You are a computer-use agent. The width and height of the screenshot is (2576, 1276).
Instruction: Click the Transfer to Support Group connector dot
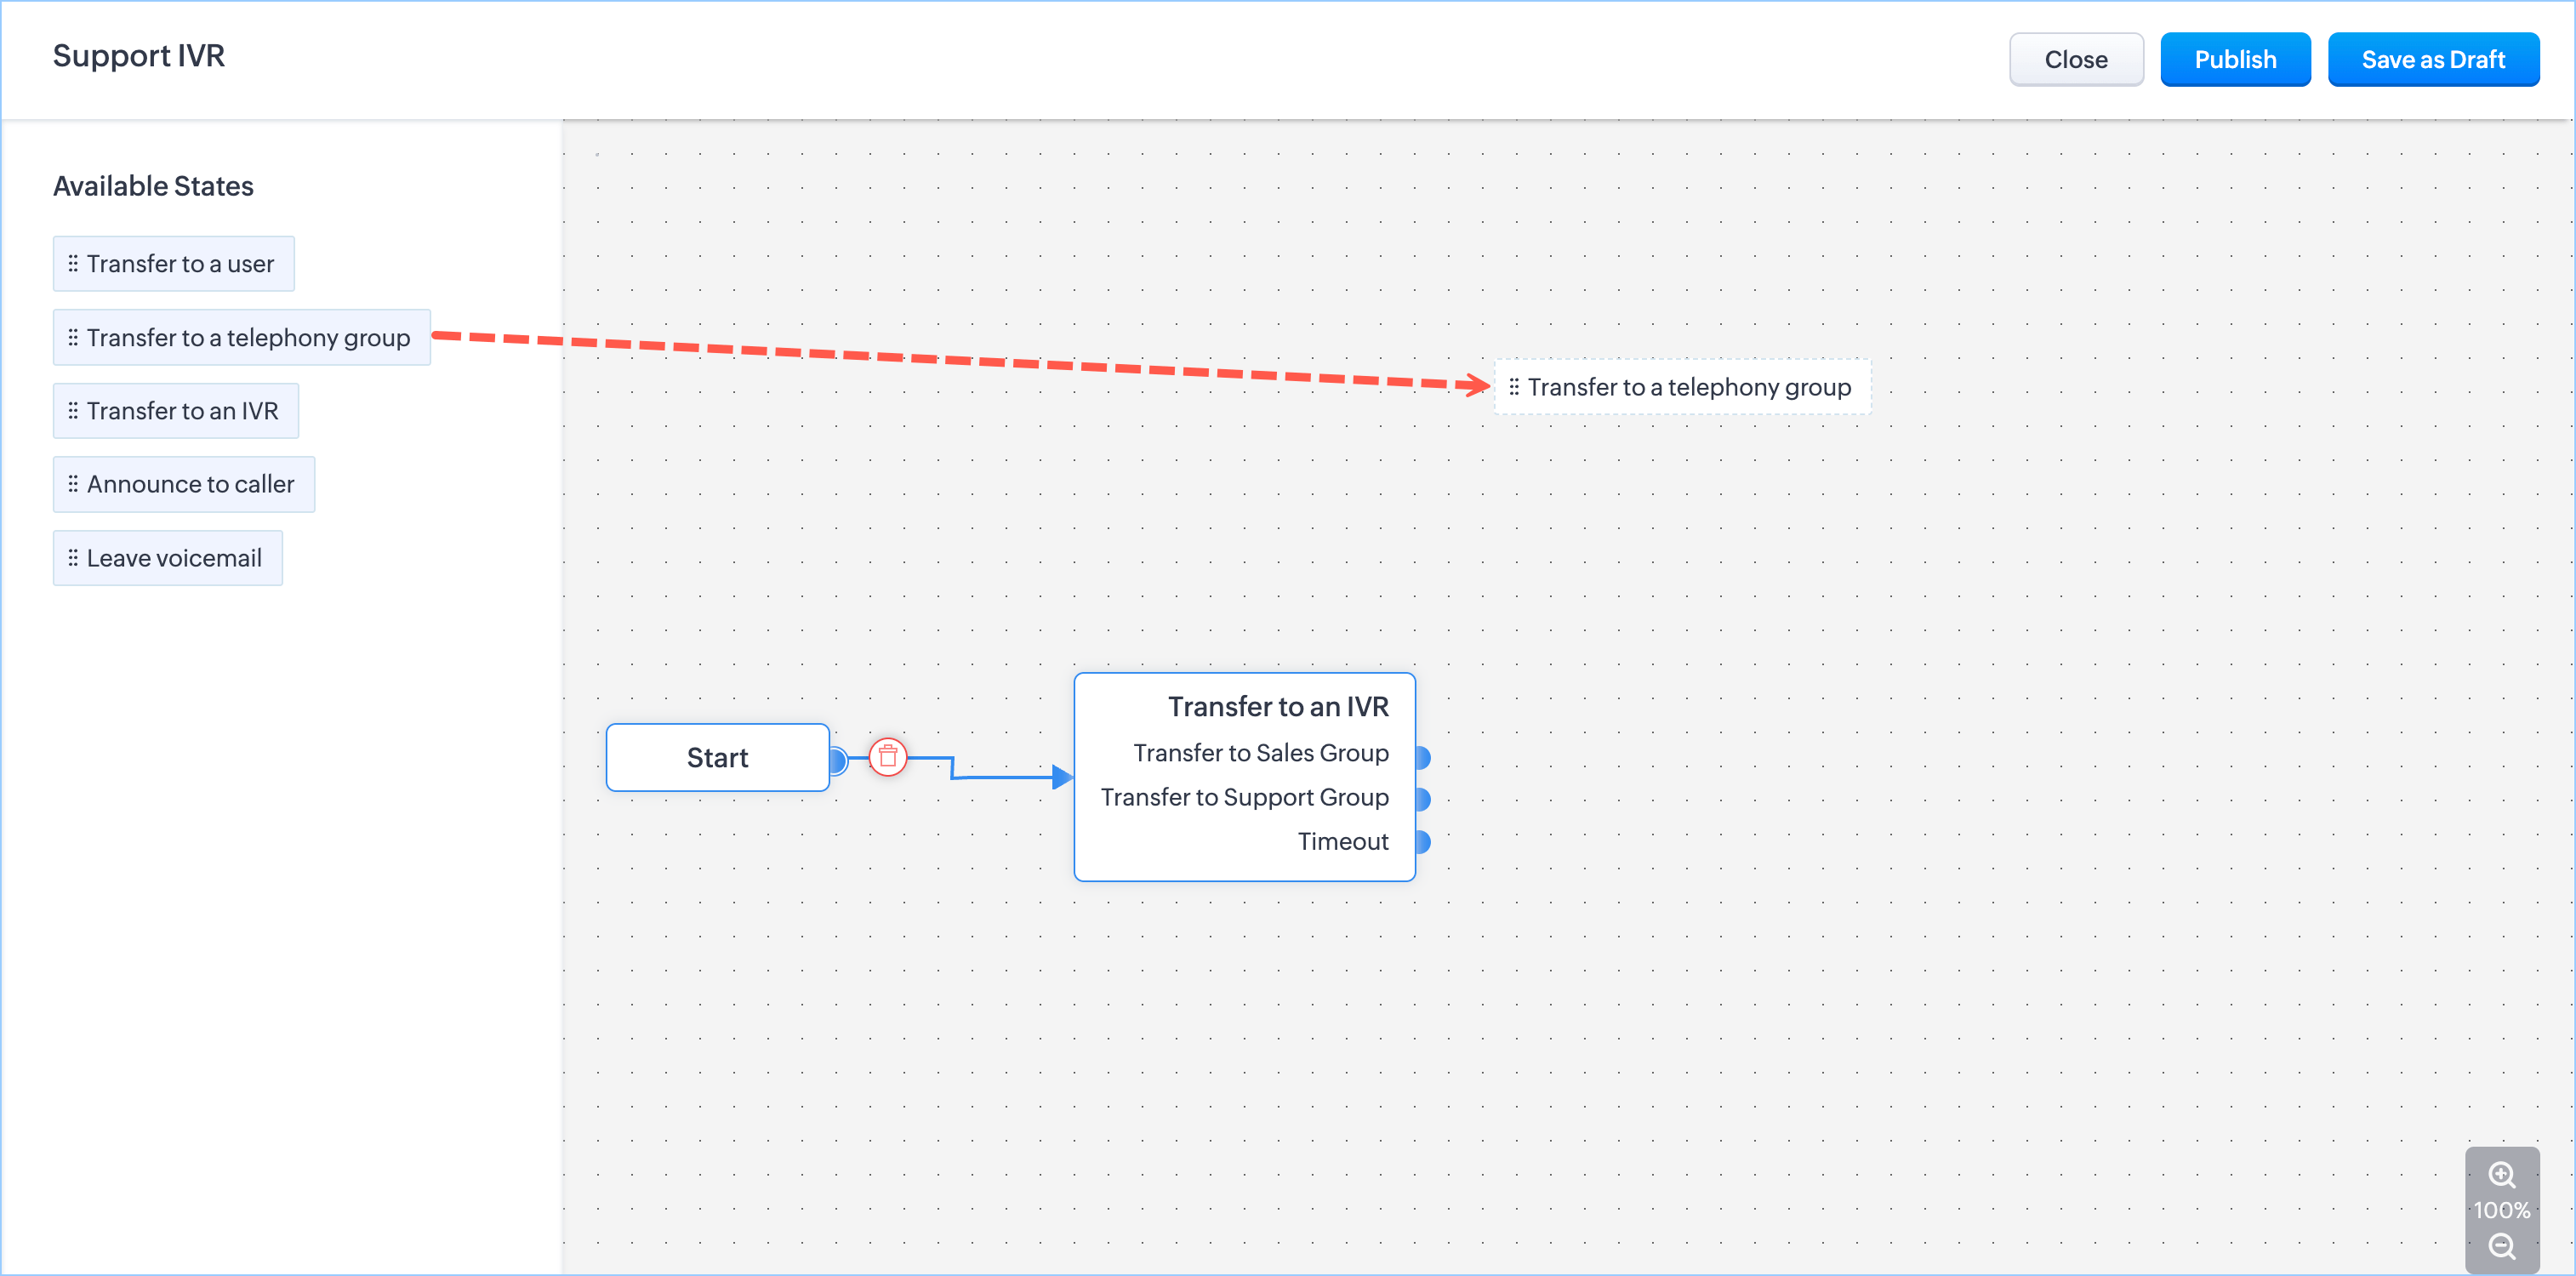coord(1422,799)
